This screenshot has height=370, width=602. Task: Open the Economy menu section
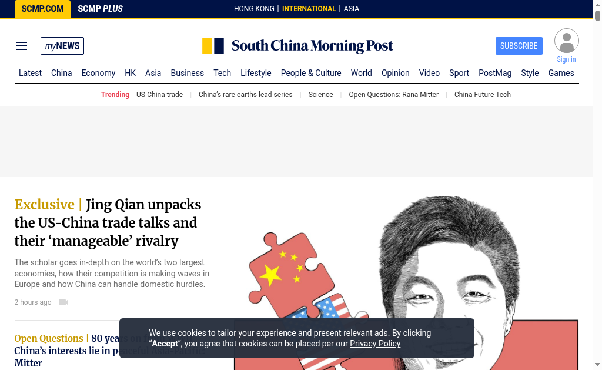tap(98, 73)
